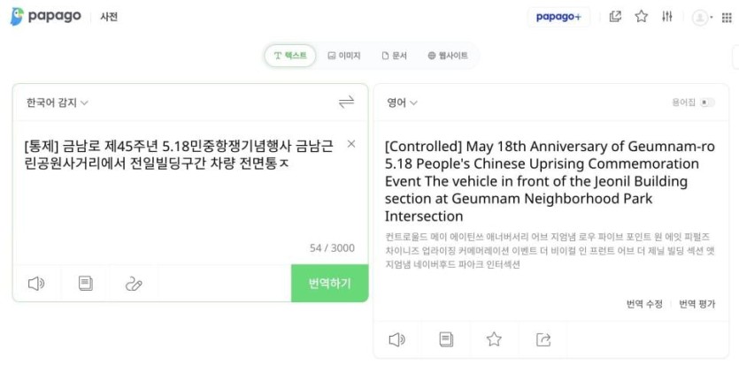Open the 영어 target language dropdown
The height and width of the screenshot is (380, 739).
[402, 103]
